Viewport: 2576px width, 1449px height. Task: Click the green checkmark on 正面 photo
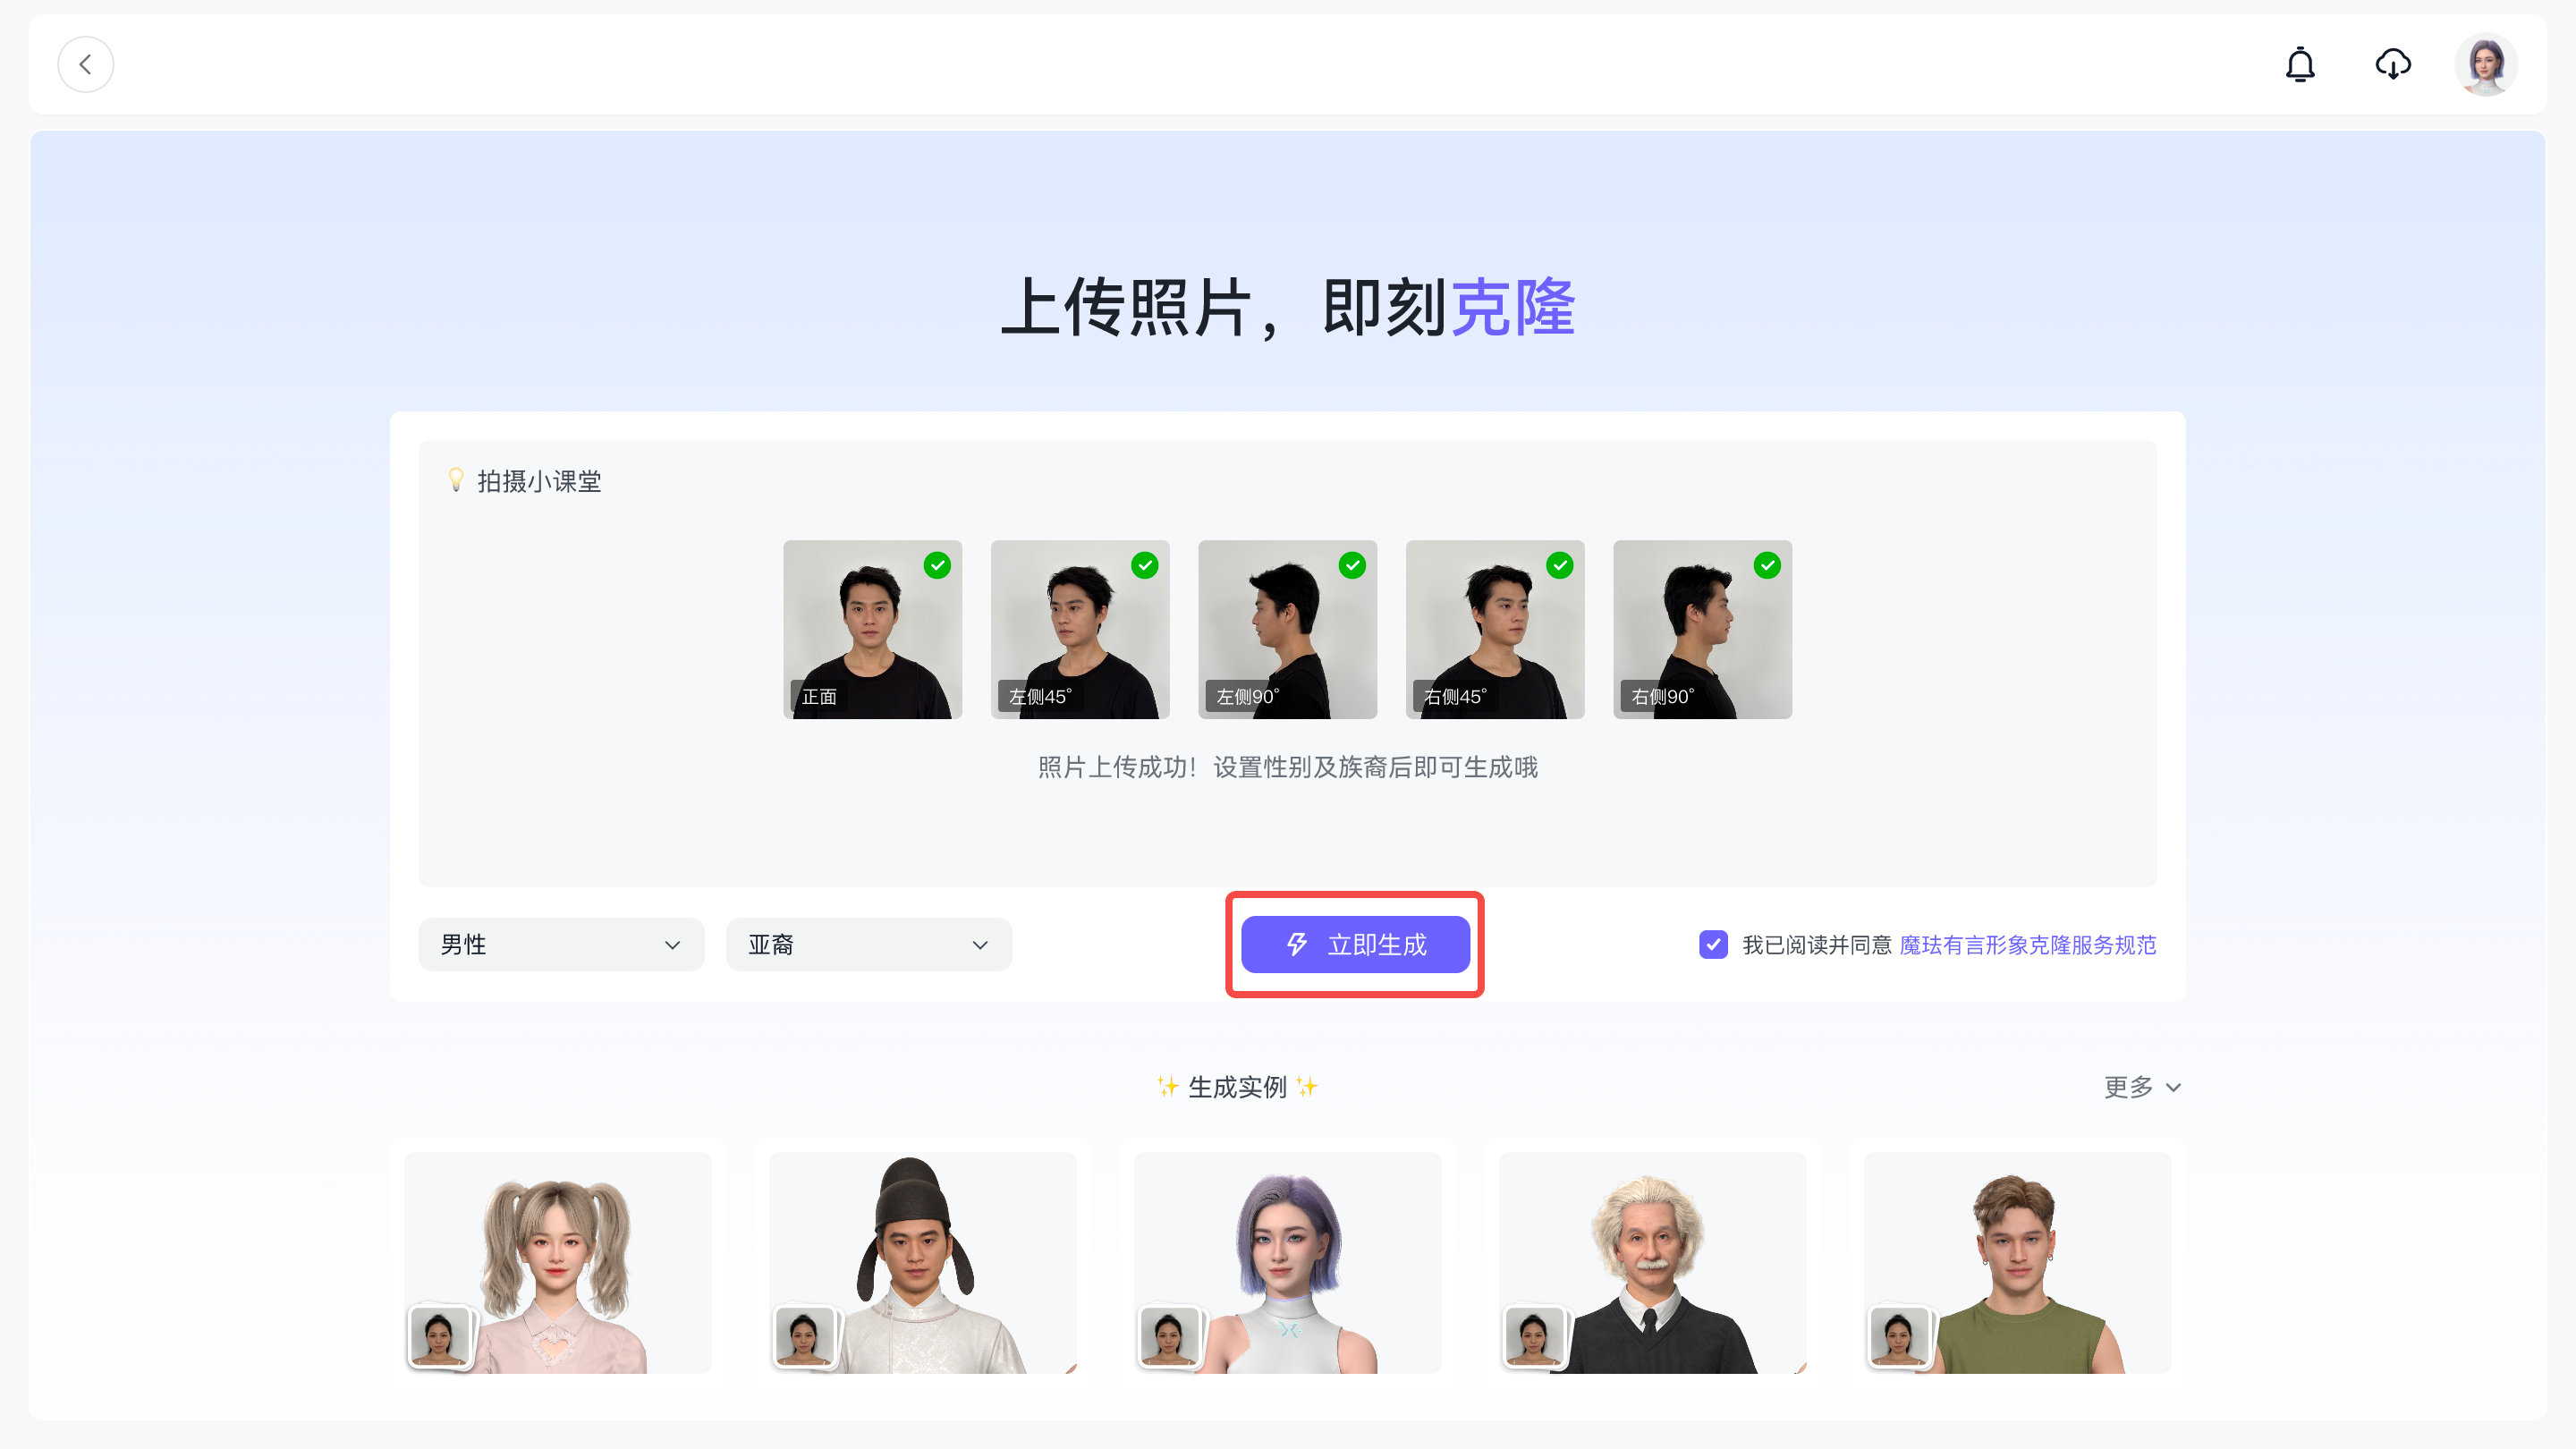(937, 565)
